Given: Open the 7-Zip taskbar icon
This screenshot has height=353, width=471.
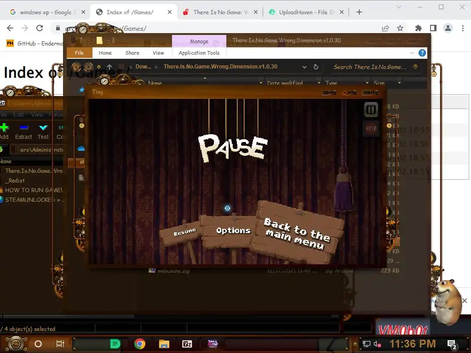Looking at the screenshot, I should coord(187,344).
